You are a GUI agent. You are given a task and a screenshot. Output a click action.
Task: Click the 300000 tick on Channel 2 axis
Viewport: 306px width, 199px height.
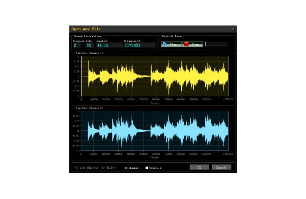pos(118,154)
